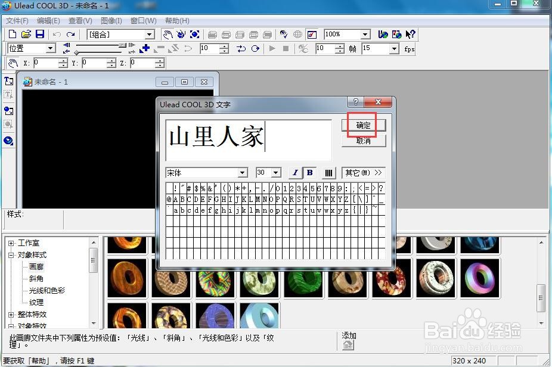This screenshot has width=552, height=367.
Task: Select the Resize object tool
Action: pos(195,35)
